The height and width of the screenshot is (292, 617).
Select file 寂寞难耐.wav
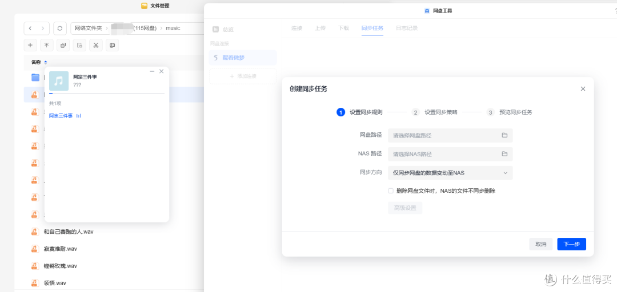60,249
